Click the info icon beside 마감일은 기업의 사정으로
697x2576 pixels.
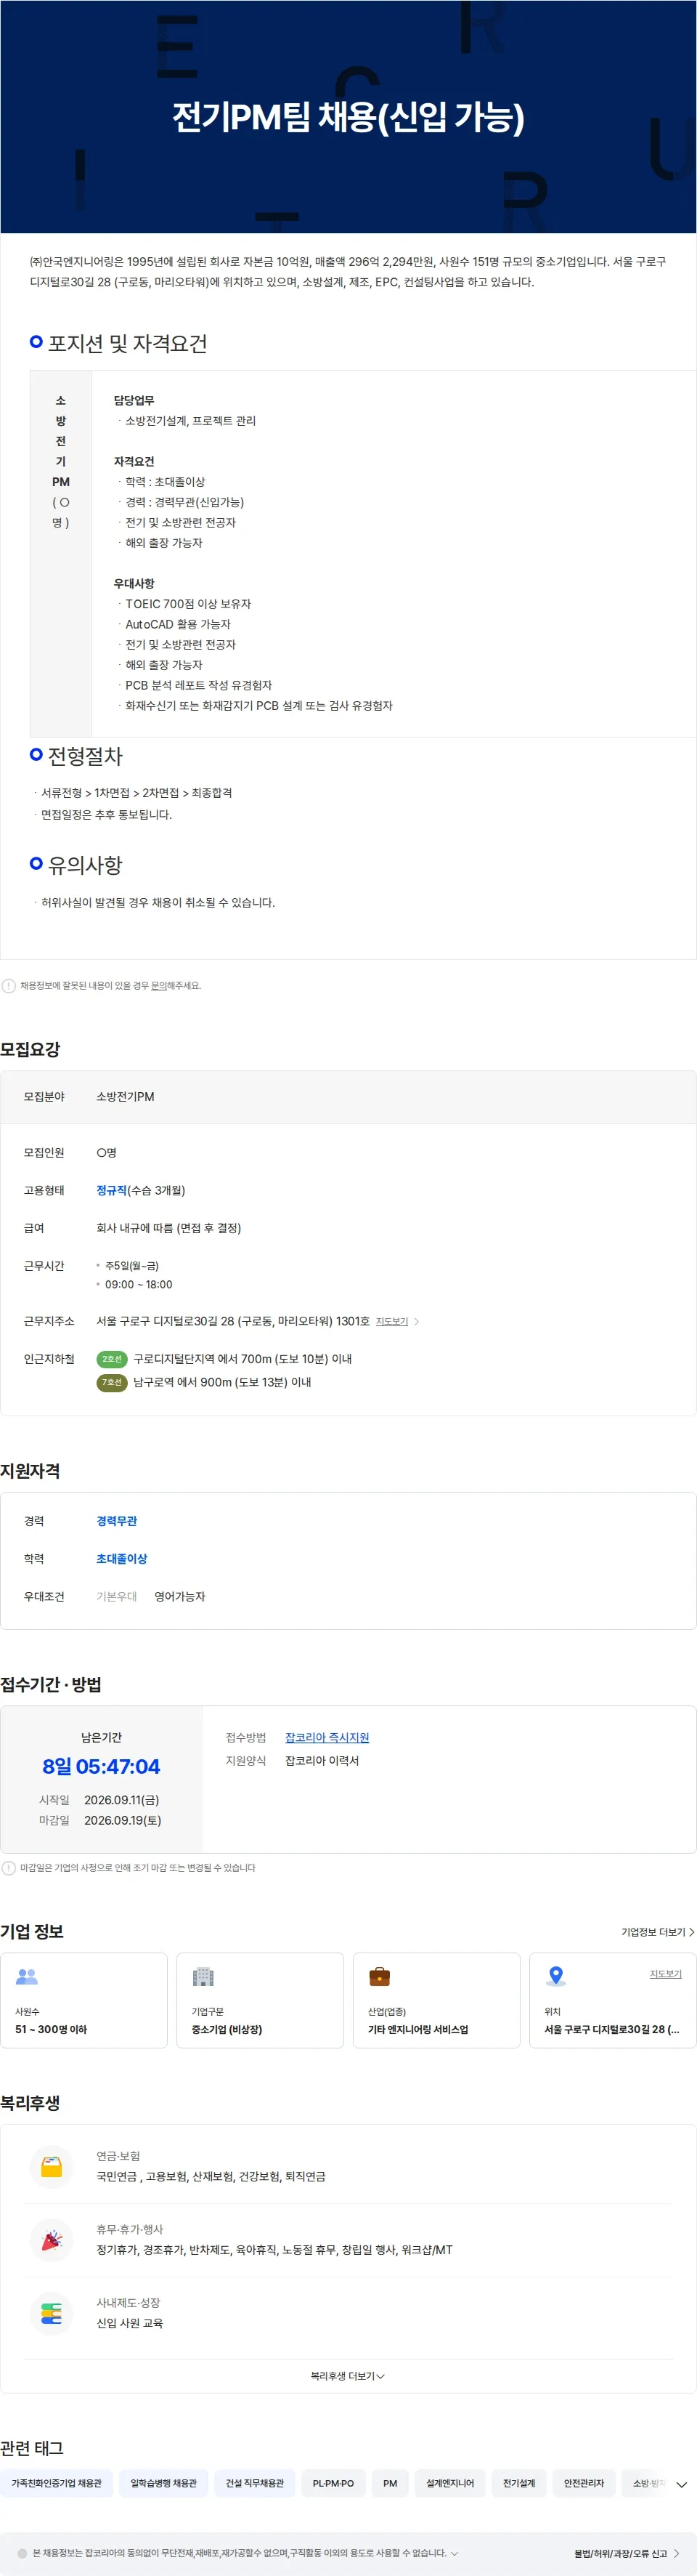click(9, 1868)
